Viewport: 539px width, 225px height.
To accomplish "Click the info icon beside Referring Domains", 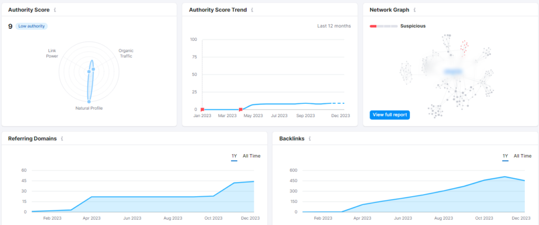I will coord(62,138).
